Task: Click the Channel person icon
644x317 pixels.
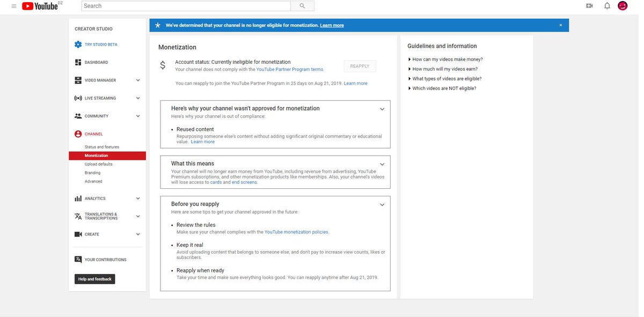Action: [78, 134]
